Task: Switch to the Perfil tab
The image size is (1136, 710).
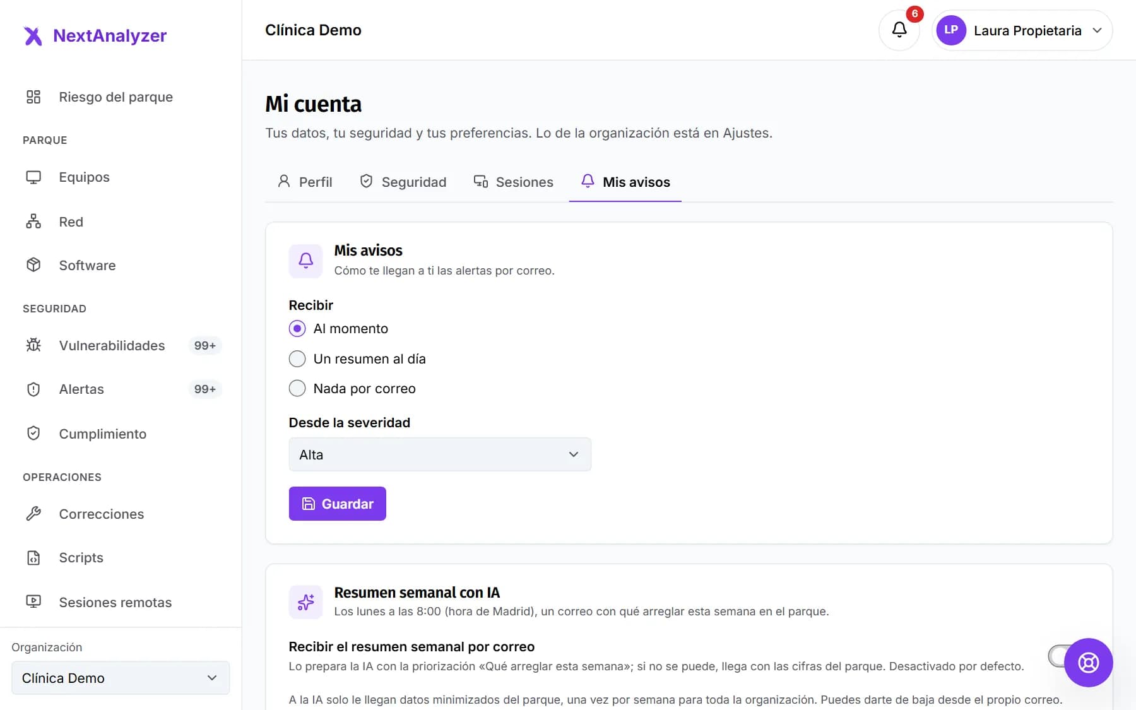Action: pyautogui.click(x=305, y=182)
